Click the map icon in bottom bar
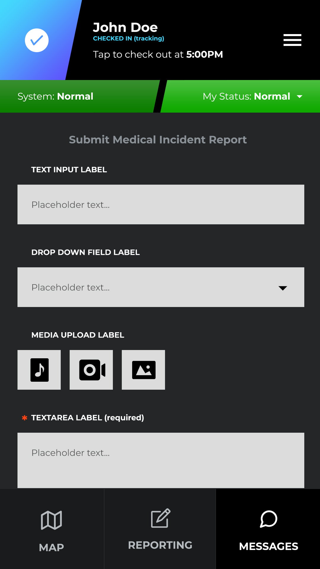This screenshot has width=320, height=569. [x=51, y=520]
